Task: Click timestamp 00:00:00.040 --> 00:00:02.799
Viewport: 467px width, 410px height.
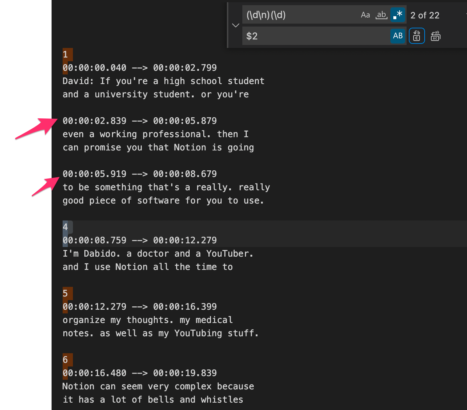Action: tap(140, 68)
